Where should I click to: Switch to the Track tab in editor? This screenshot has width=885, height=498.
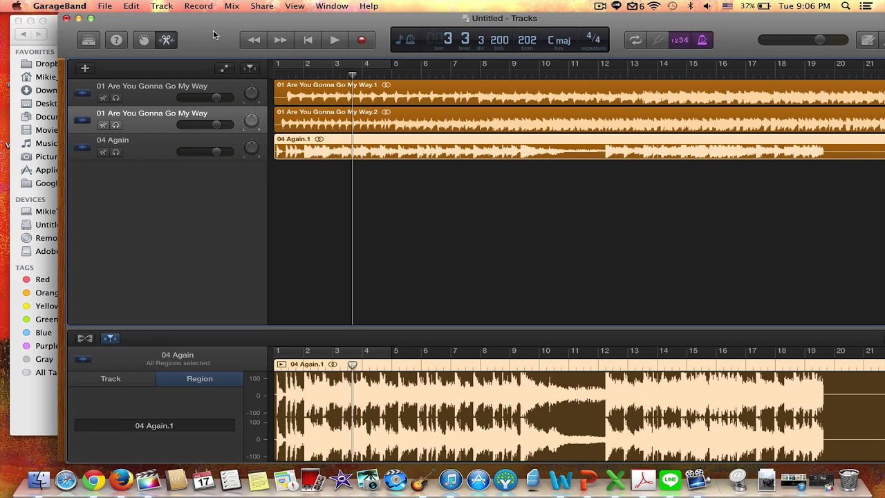111,378
